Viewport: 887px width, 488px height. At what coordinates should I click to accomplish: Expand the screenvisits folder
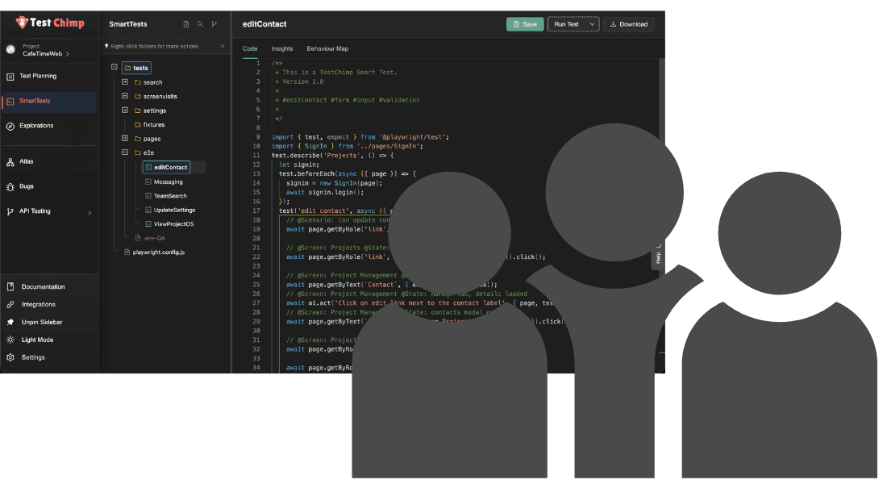point(125,96)
